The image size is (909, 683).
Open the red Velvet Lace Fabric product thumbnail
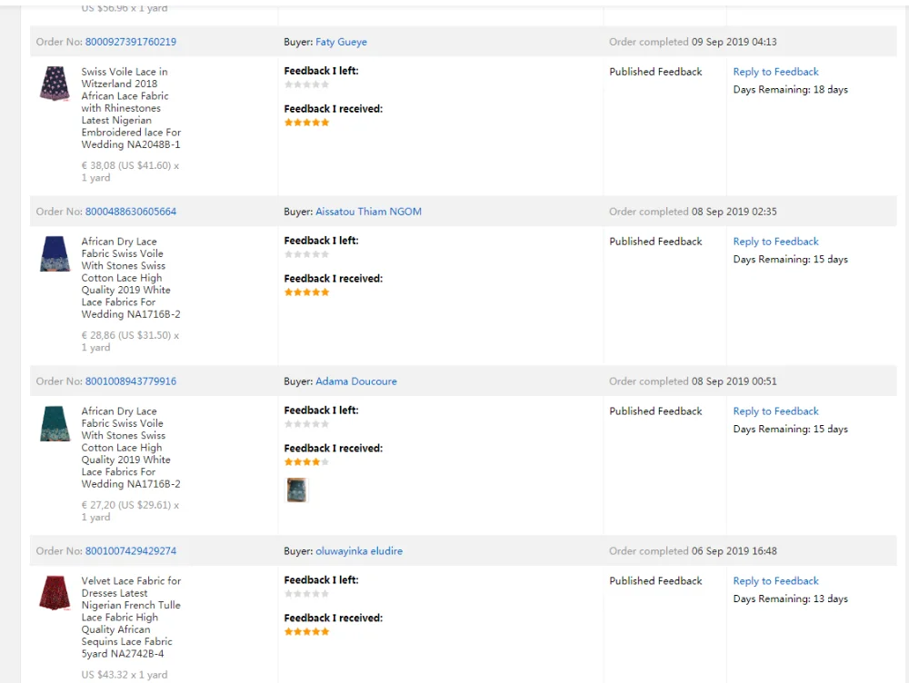pos(55,592)
